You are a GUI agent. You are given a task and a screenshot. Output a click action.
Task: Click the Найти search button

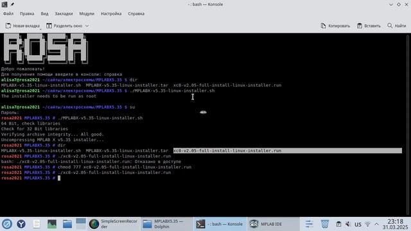click(397, 26)
